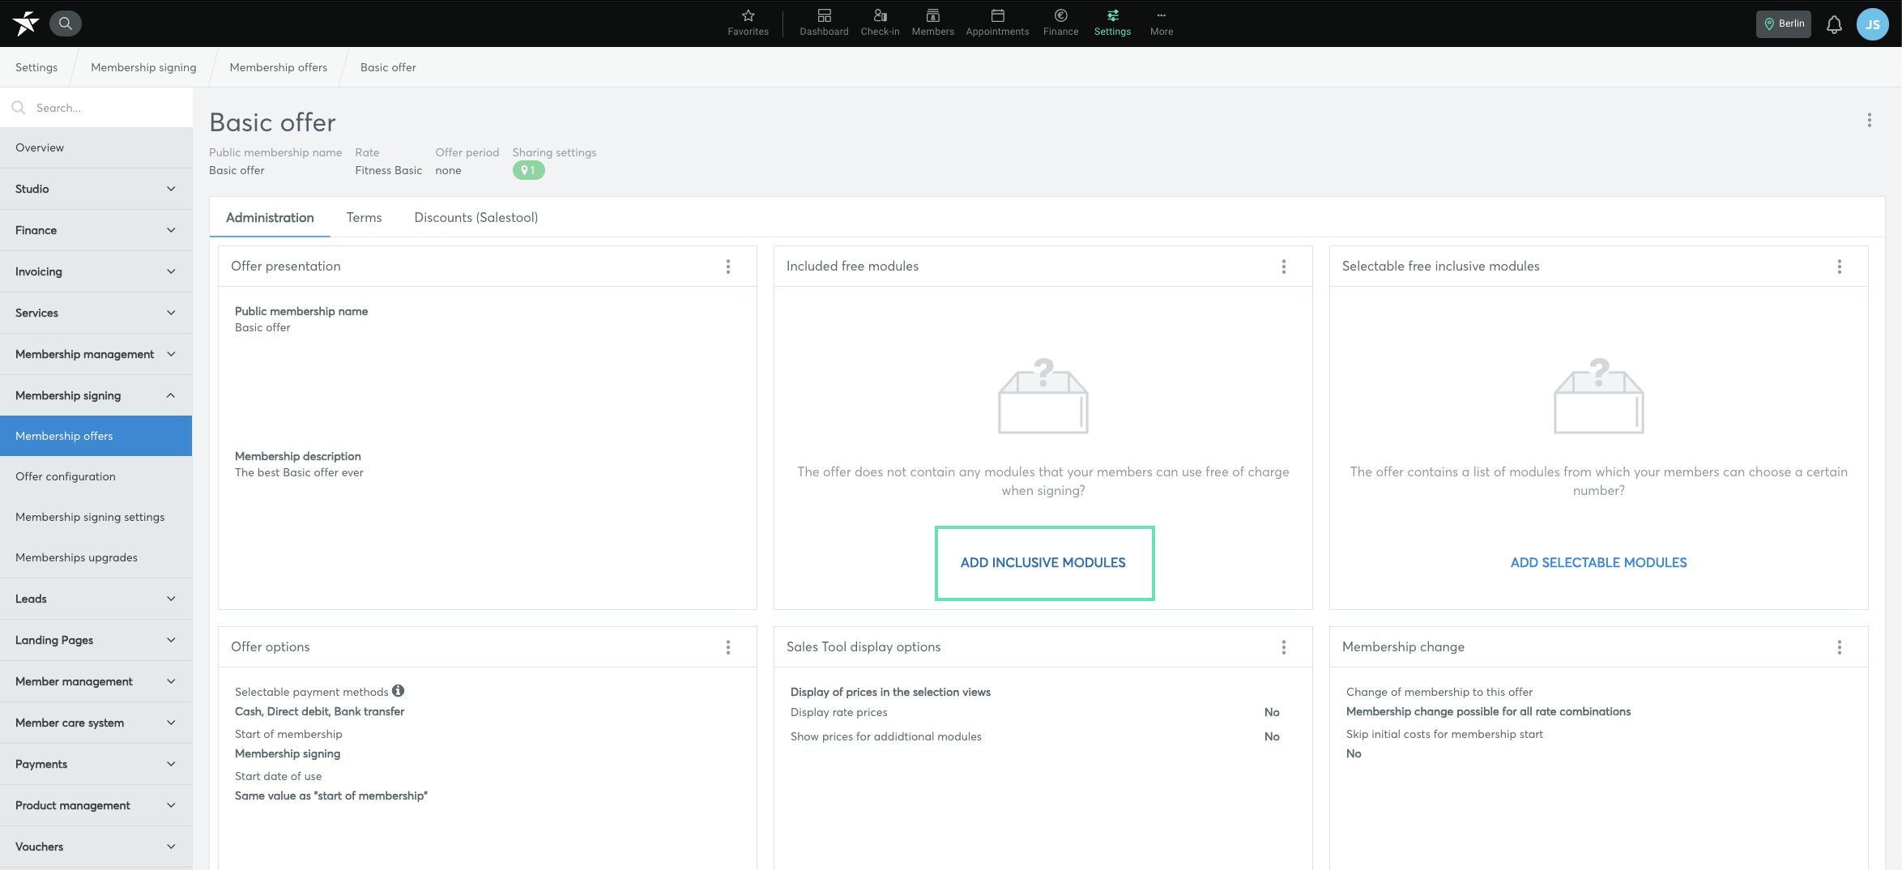1902x870 pixels.
Task: Collapse the Membership signing sidebar section
Action: point(96,395)
